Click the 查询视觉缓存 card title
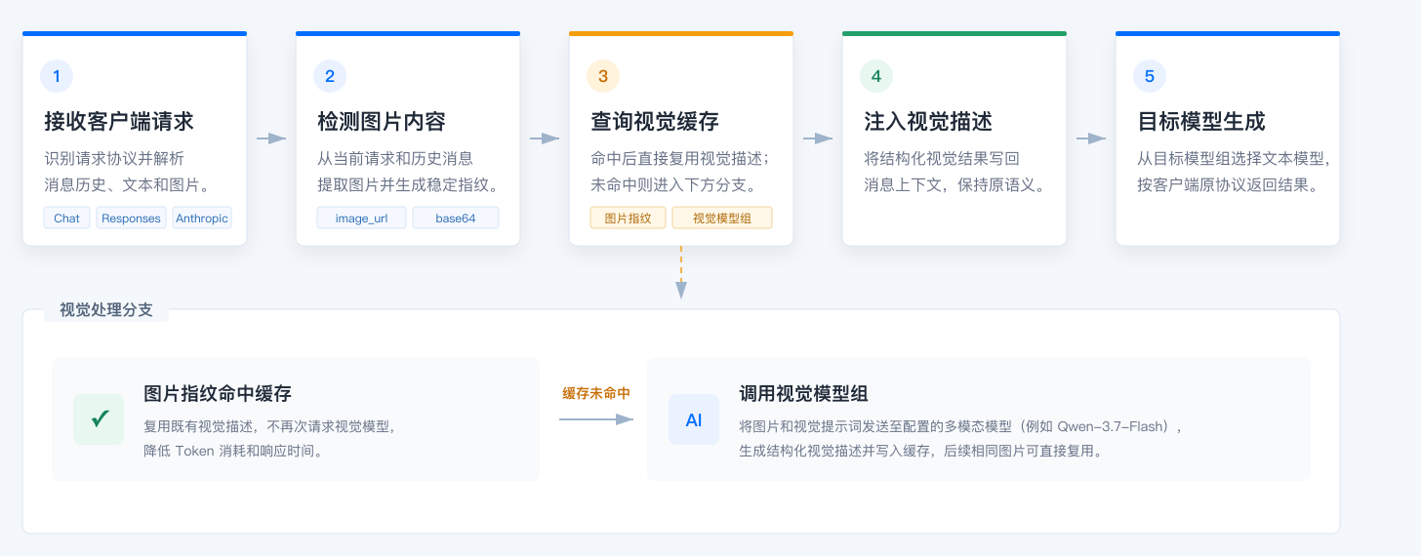The width and height of the screenshot is (1421, 556). [655, 122]
